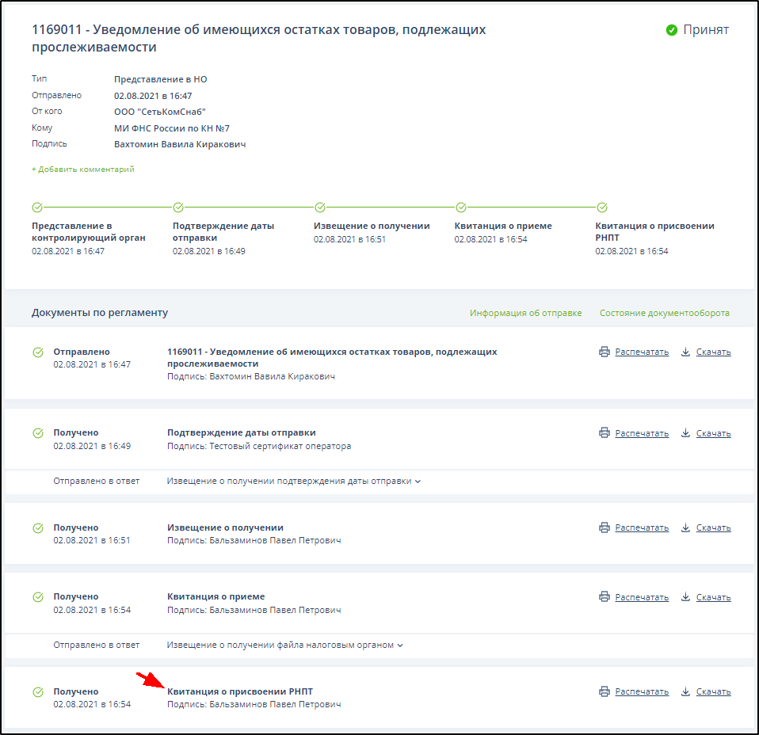Click printer icon for Уведомление об остатках document
The width and height of the screenshot is (759, 735).
pos(605,352)
